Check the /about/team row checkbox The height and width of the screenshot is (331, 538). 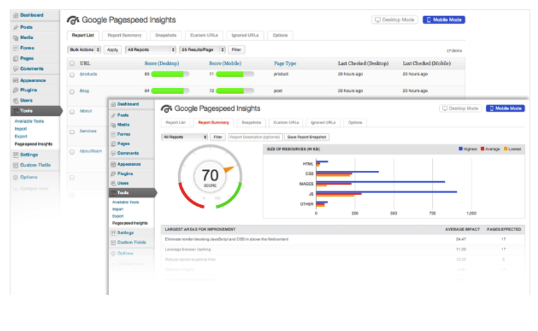[72, 152]
